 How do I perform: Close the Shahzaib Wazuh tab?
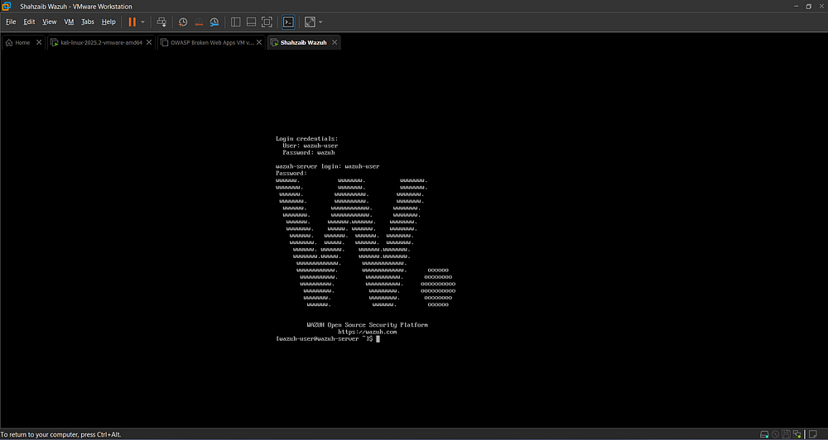tap(335, 43)
